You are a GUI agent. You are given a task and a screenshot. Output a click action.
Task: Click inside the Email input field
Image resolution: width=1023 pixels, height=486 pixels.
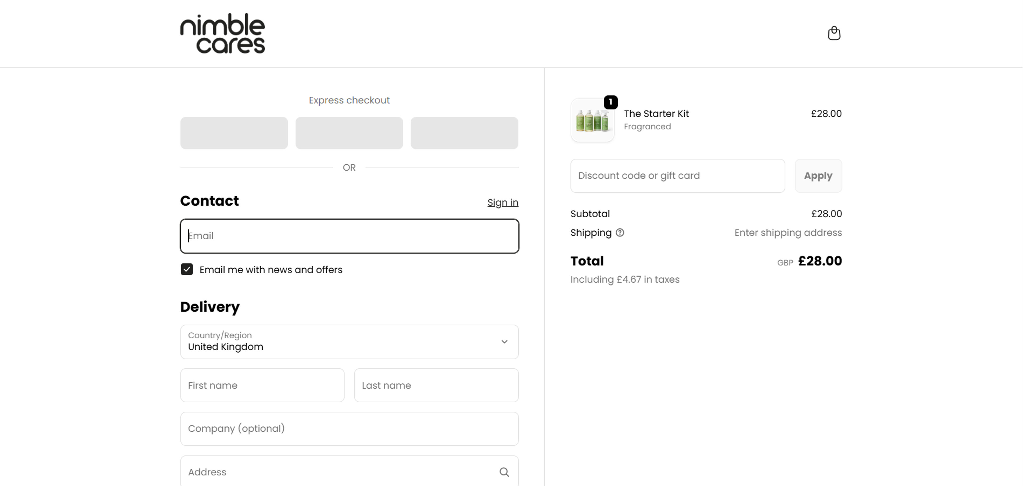coord(349,236)
